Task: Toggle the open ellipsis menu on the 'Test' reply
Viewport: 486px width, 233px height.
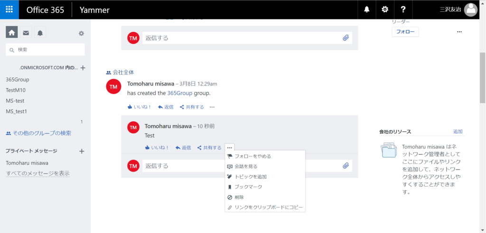Action: [230, 148]
